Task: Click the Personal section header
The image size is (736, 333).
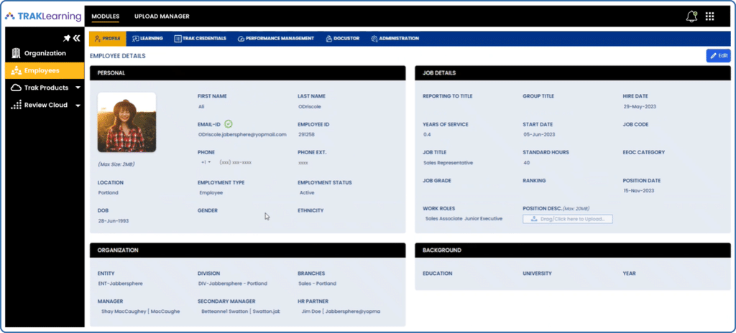Action: pos(247,72)
